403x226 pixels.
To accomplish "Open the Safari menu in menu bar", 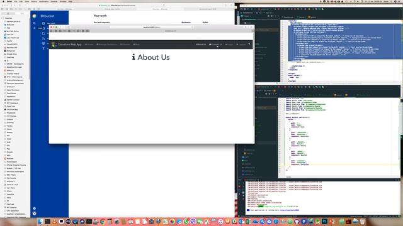I will click(9, 1).
